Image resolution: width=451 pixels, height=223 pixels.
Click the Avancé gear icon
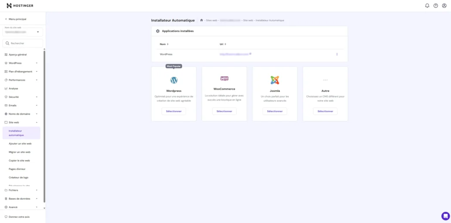[6, 207]
